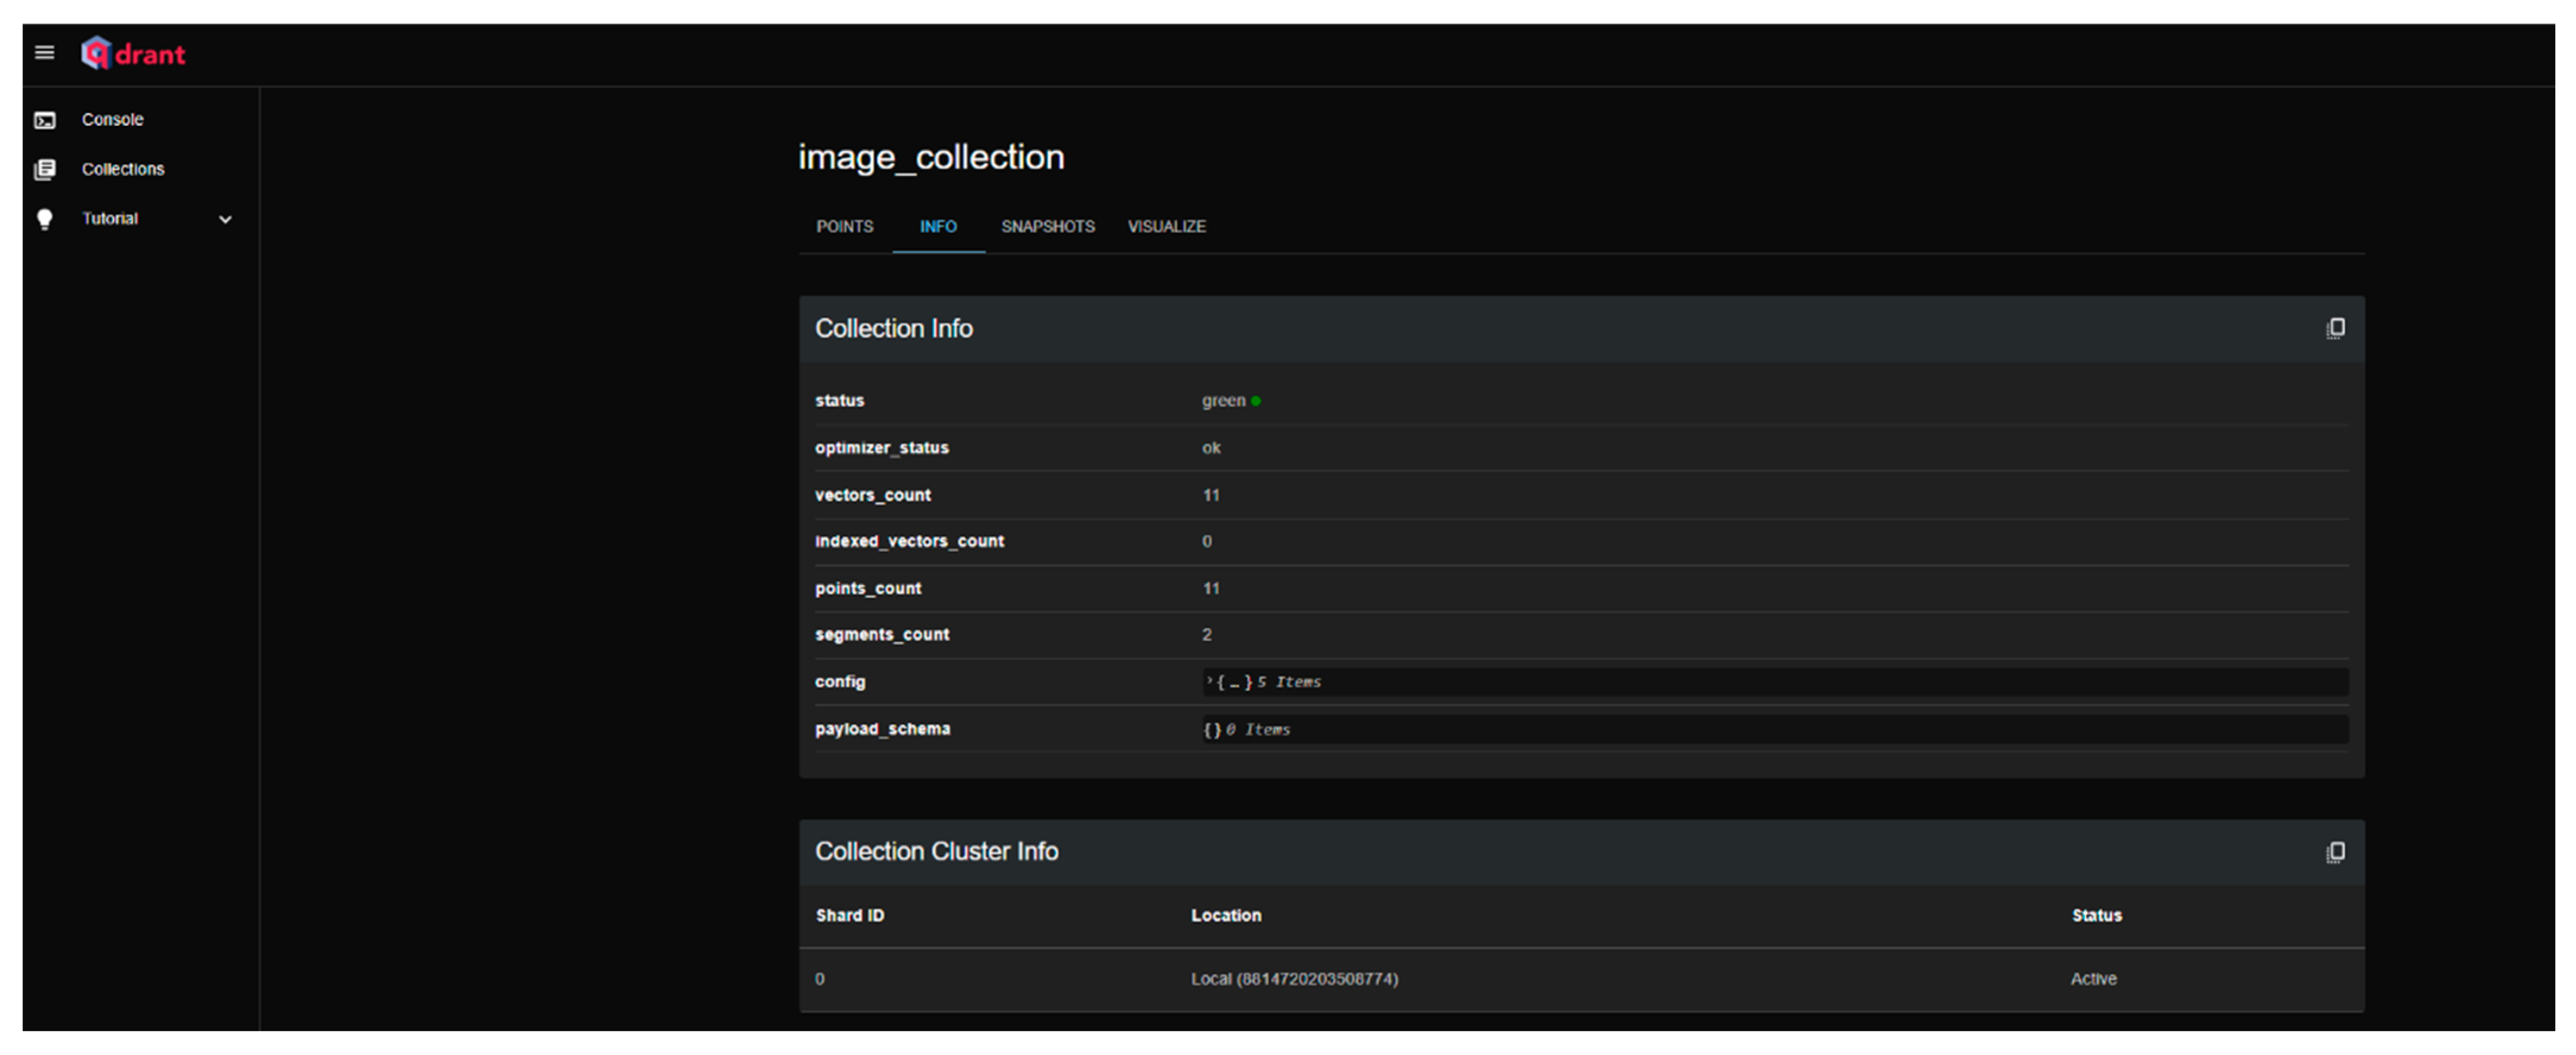Click the 'status' field label
Viewport: 2576px width, 1055px height.
839,401
